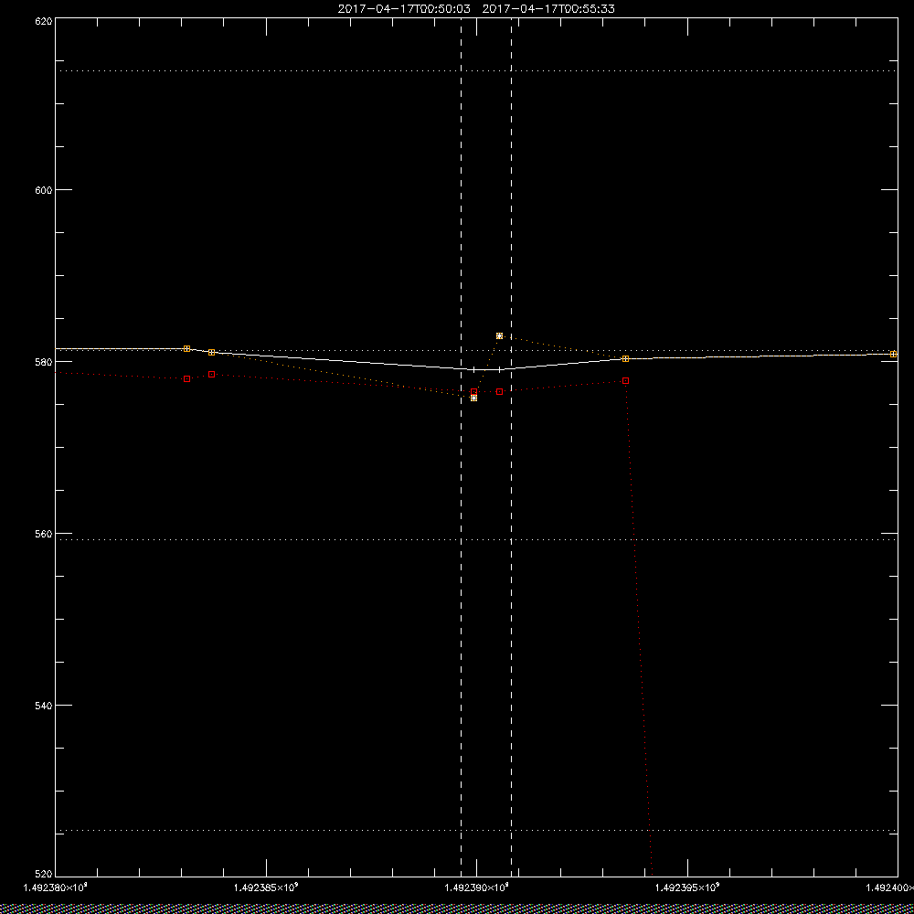The image size is (914, 914).
Task: Pick the highest orange data marker at the peak
Action: point(500,335)
